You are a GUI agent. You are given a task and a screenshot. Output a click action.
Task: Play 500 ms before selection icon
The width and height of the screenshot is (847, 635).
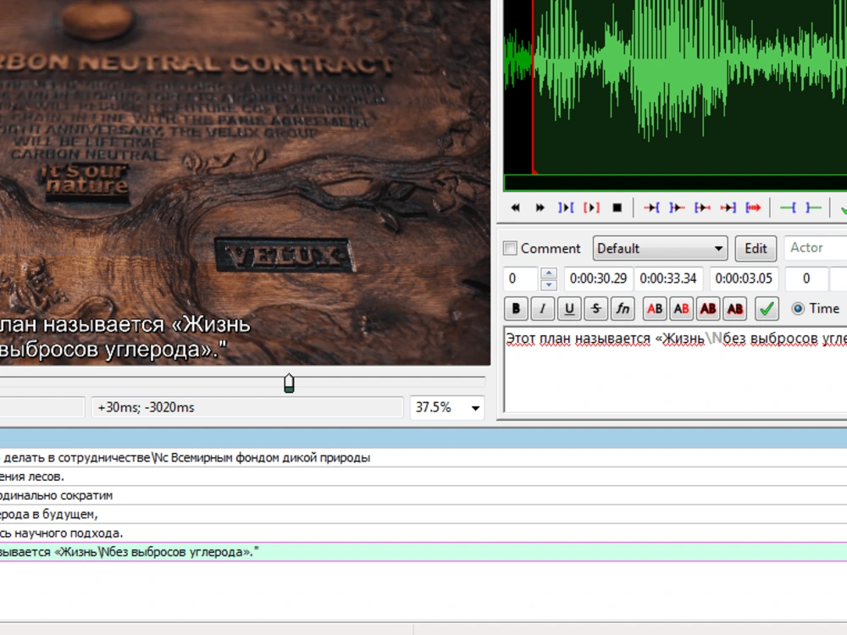651,208
